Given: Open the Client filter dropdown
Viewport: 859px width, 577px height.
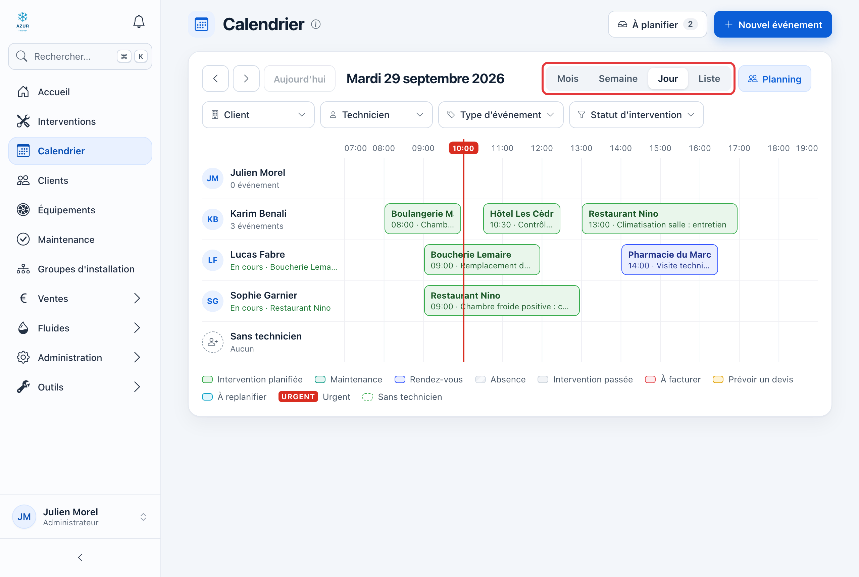Looking at the screenshot, I should tap(258, 115).
